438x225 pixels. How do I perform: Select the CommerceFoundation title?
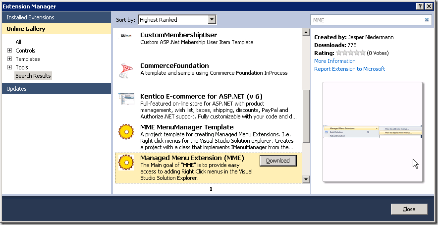pos(174,66)
